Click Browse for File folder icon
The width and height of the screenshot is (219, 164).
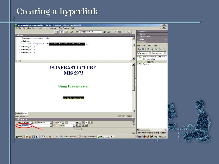(57, 125)
